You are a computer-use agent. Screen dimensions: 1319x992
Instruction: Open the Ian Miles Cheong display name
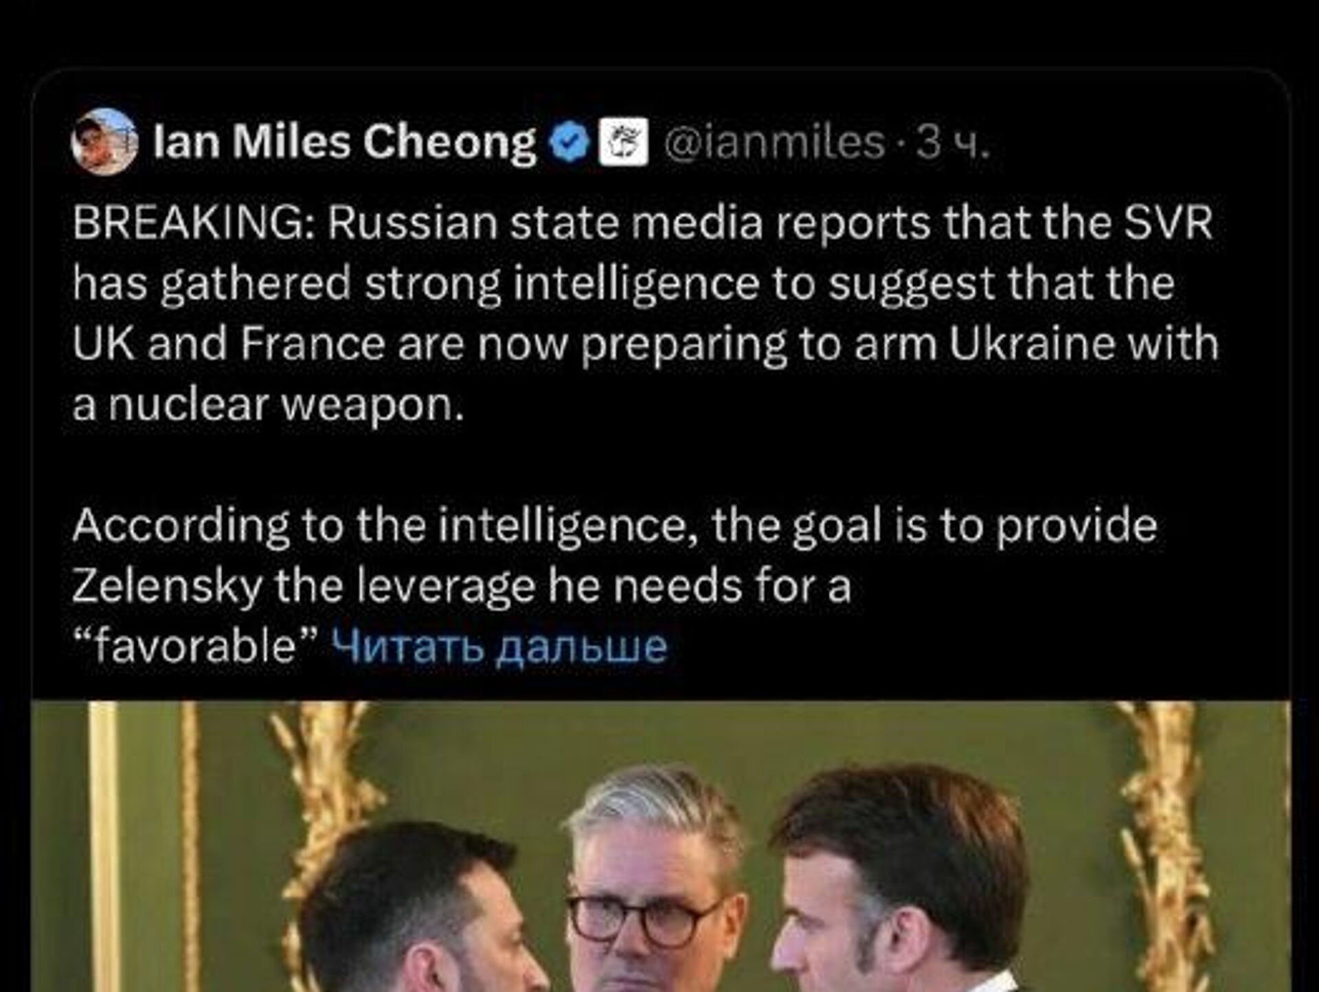click(x=345, y=142)
